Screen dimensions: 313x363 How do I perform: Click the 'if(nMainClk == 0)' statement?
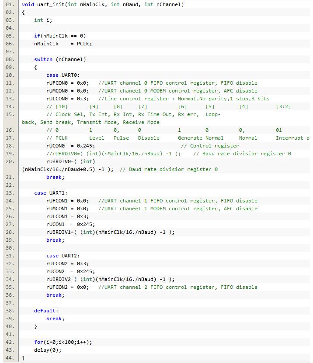tap(60, 36)
